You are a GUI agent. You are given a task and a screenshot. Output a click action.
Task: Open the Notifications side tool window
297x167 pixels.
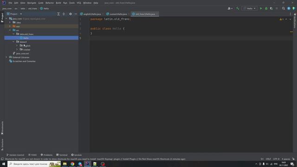coord(295,21)
